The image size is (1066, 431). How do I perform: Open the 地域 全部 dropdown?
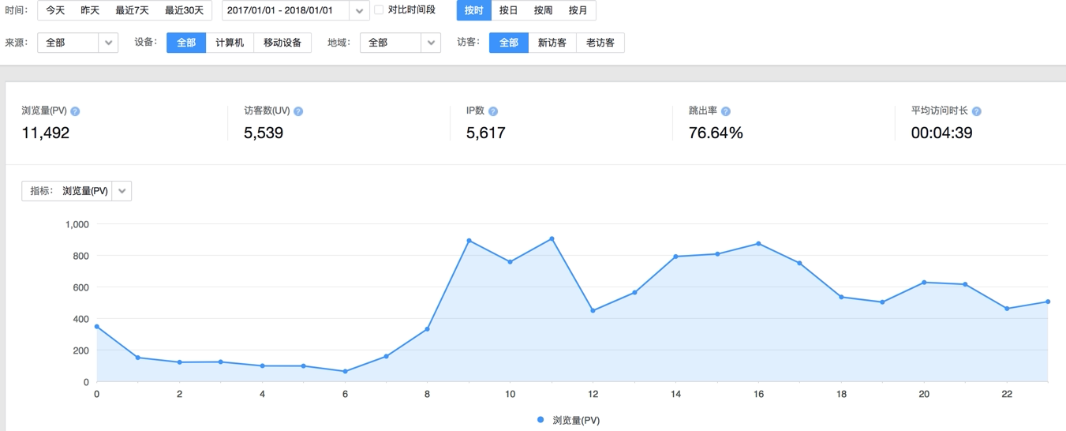(400, 43)
